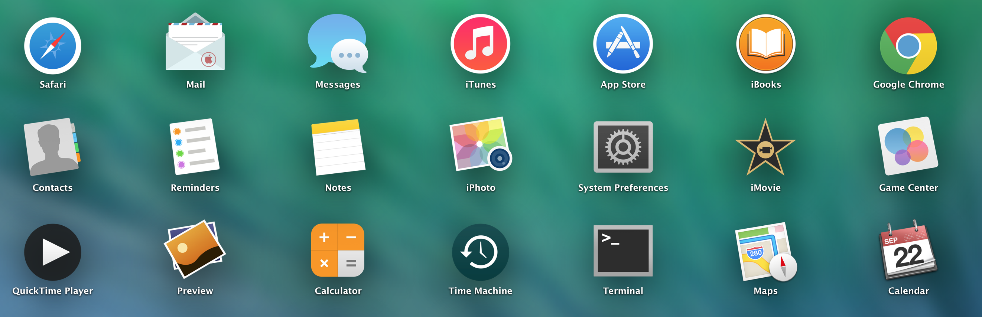The width and height of the screenshot is (982, 317).
Task: Launch the iPhoto icon
Action: coord(480,144)
